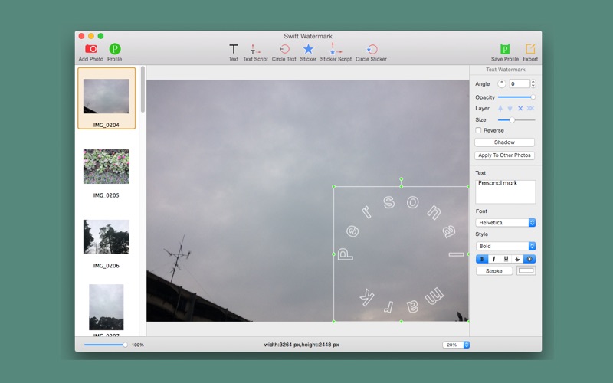Screen dimensions: 613x383
Task: Click the photo list scrollbar
Action: pyautogui.click(x=143, y=90)
